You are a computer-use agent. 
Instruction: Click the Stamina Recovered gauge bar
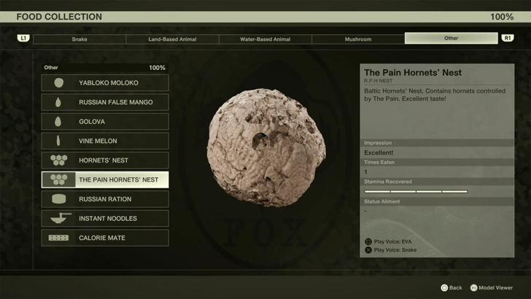click(x=416, y=192)
